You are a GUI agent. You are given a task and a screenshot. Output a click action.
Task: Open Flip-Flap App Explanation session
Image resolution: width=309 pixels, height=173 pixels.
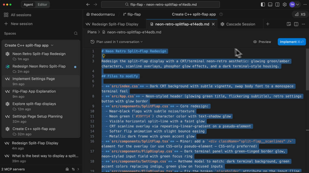[41, 94]
